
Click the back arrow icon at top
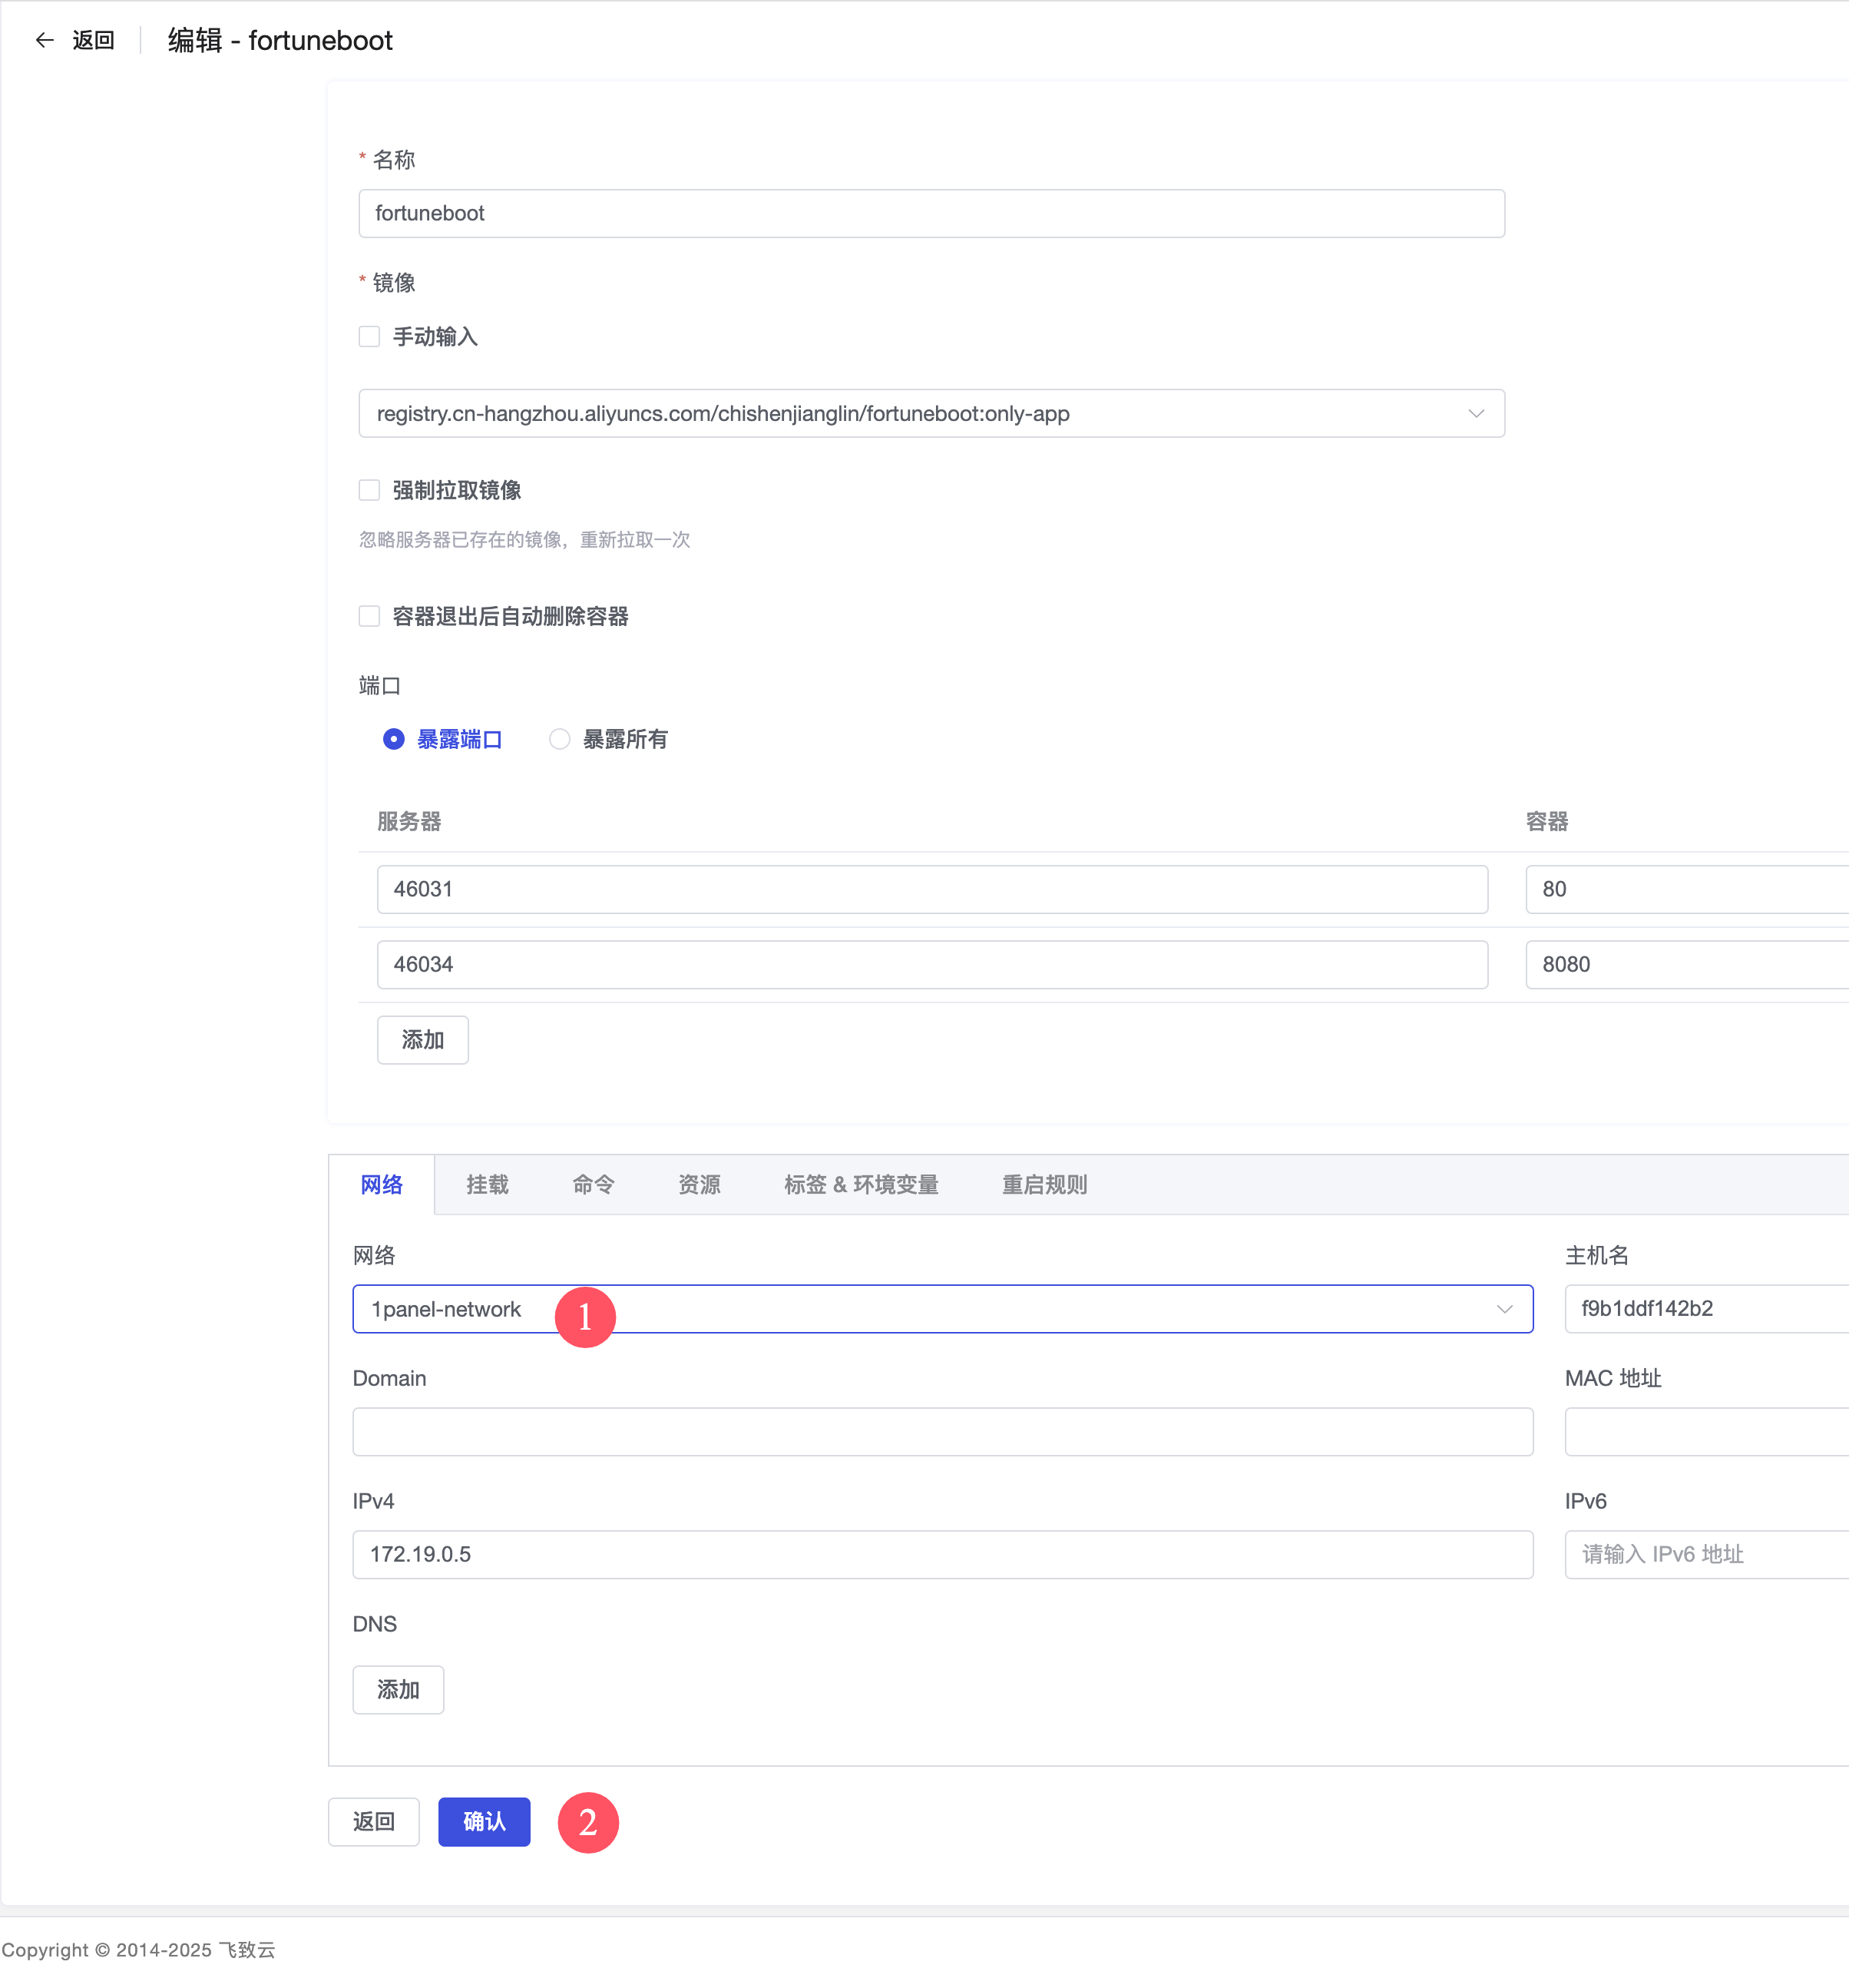[x=44, y=40]
